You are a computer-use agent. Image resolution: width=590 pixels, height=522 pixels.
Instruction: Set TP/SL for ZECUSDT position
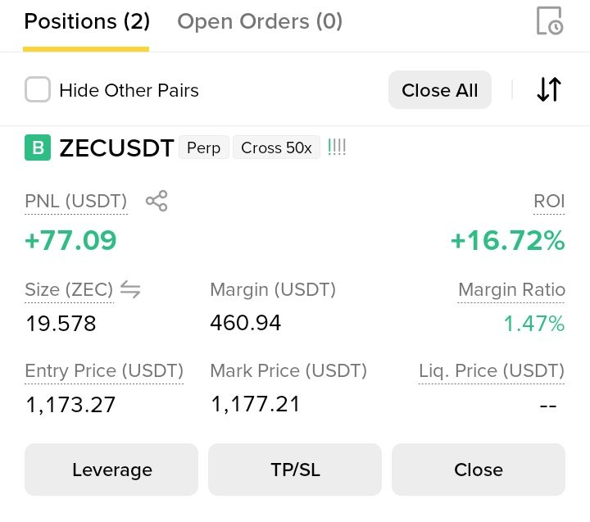pos(295,470)
